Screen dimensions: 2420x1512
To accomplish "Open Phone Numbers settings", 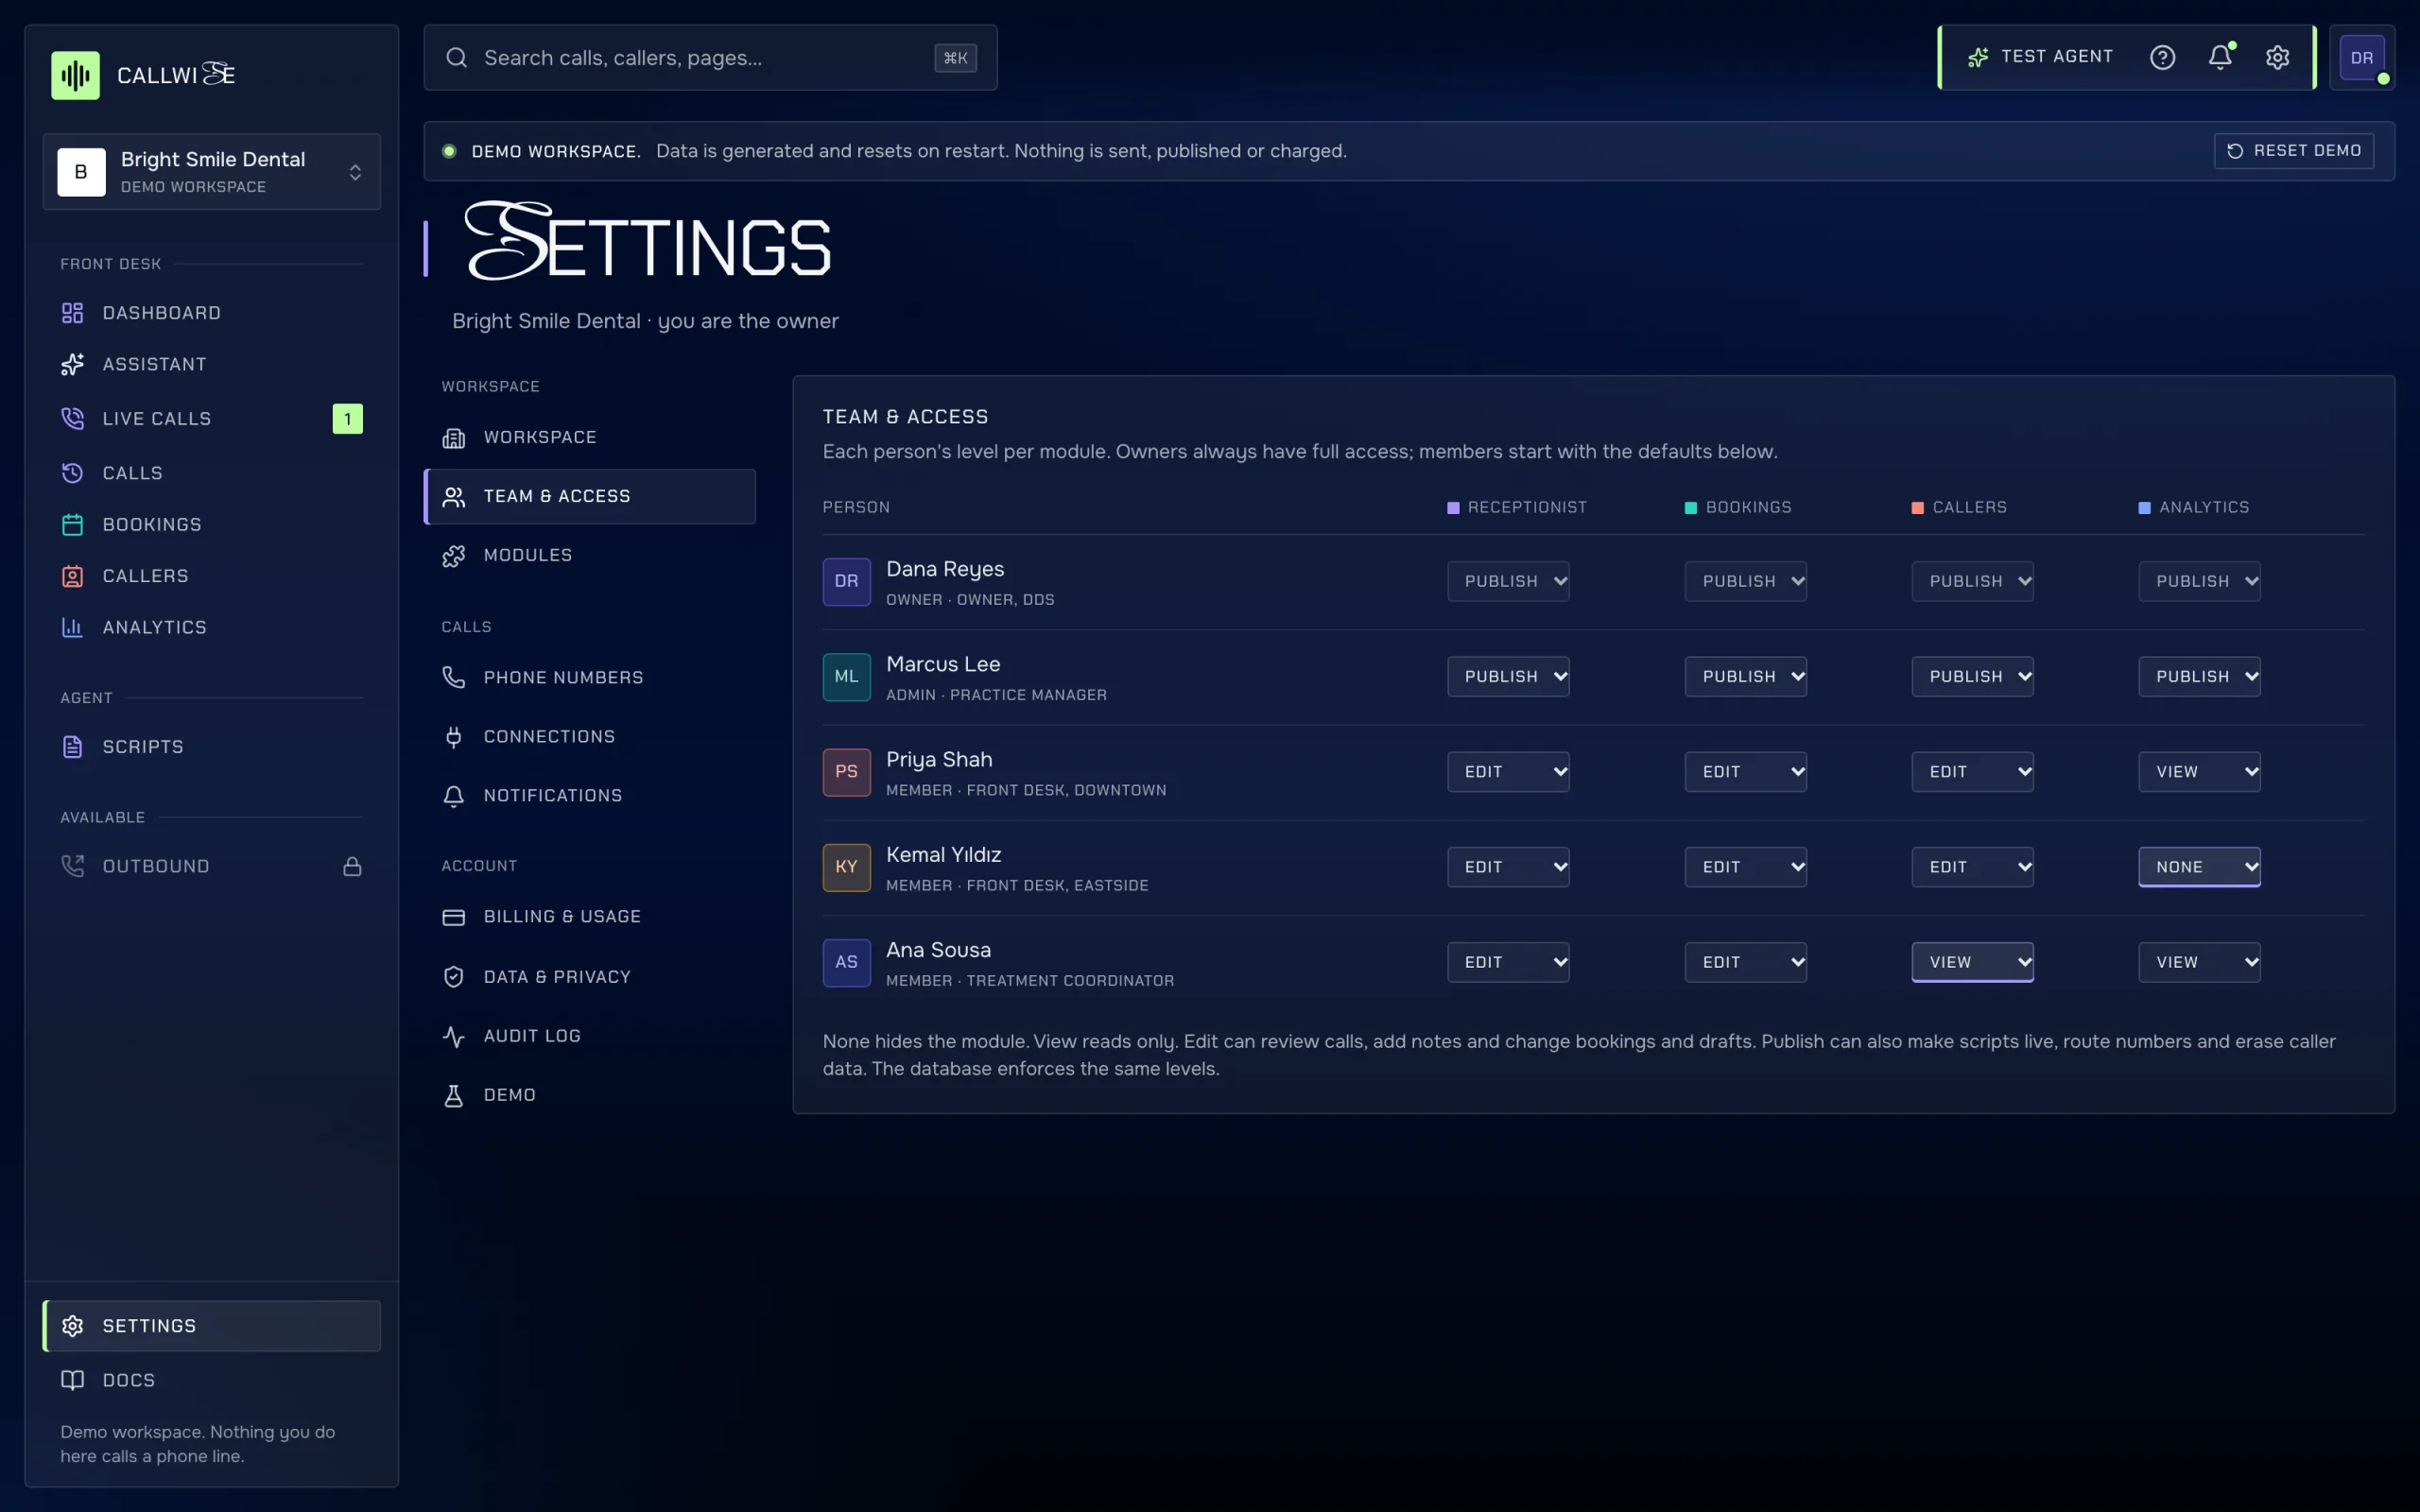I will 589,677.
